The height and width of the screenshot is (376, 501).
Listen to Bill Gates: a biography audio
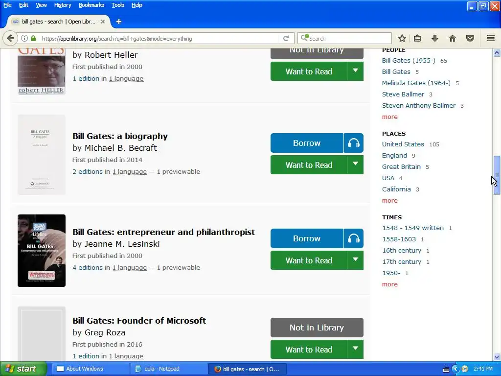[354, 143]
